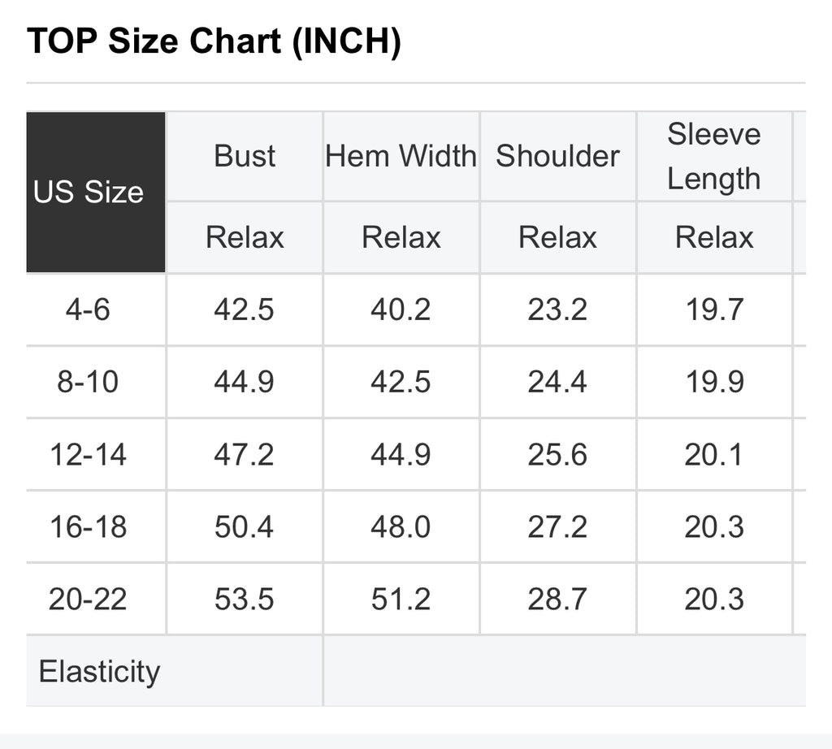The width and height of the screenshot is (832, 749).
Task: Select the 4-6 size row label
Action: [x=88, y=310]
